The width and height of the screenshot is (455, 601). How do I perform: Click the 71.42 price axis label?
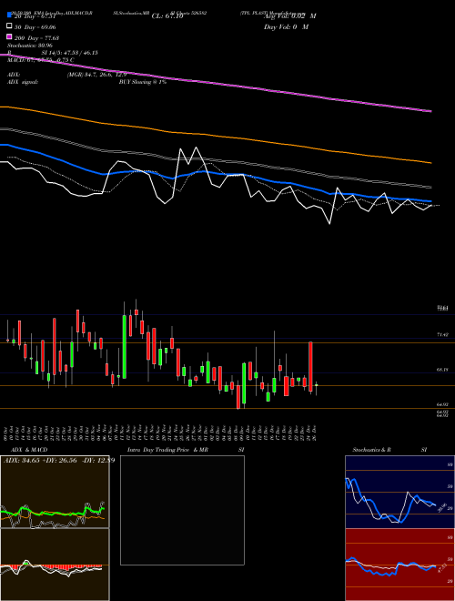(442, 335)
